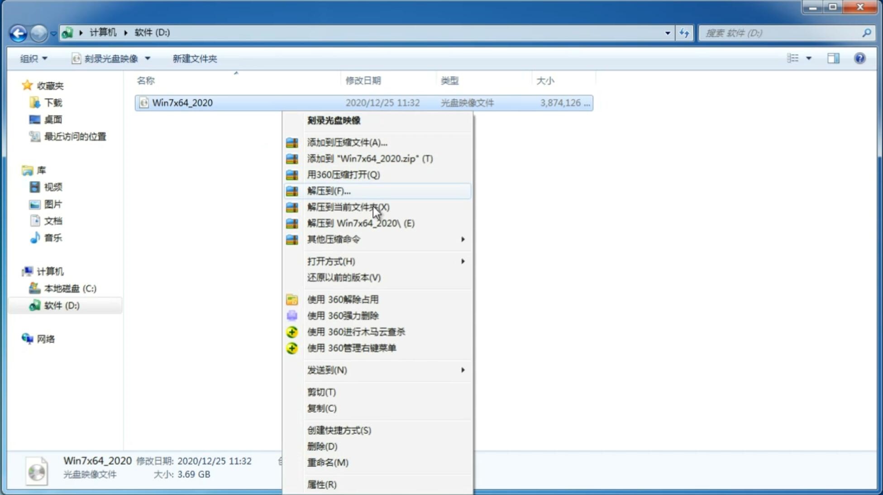Select 解压到 Win7x64_2020 folder

tap(361, 223)
